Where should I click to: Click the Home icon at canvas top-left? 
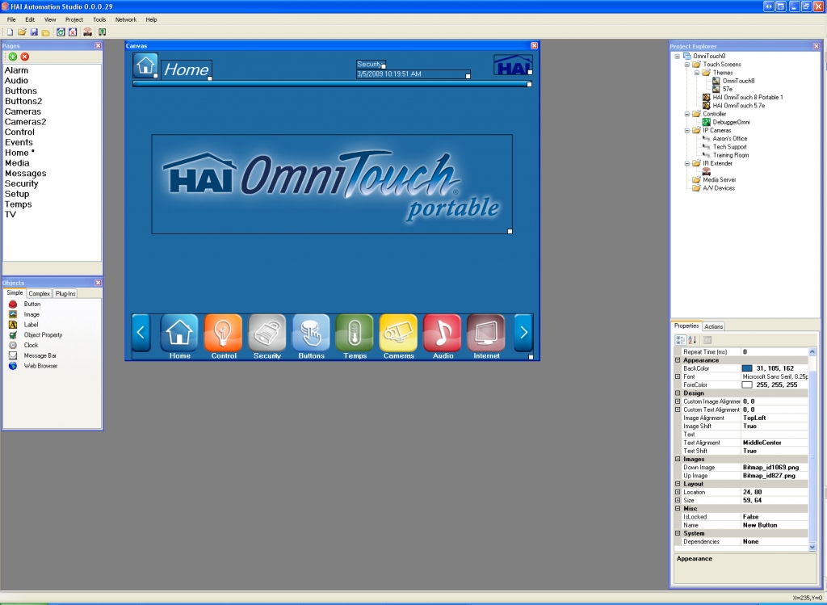[145, 66]
